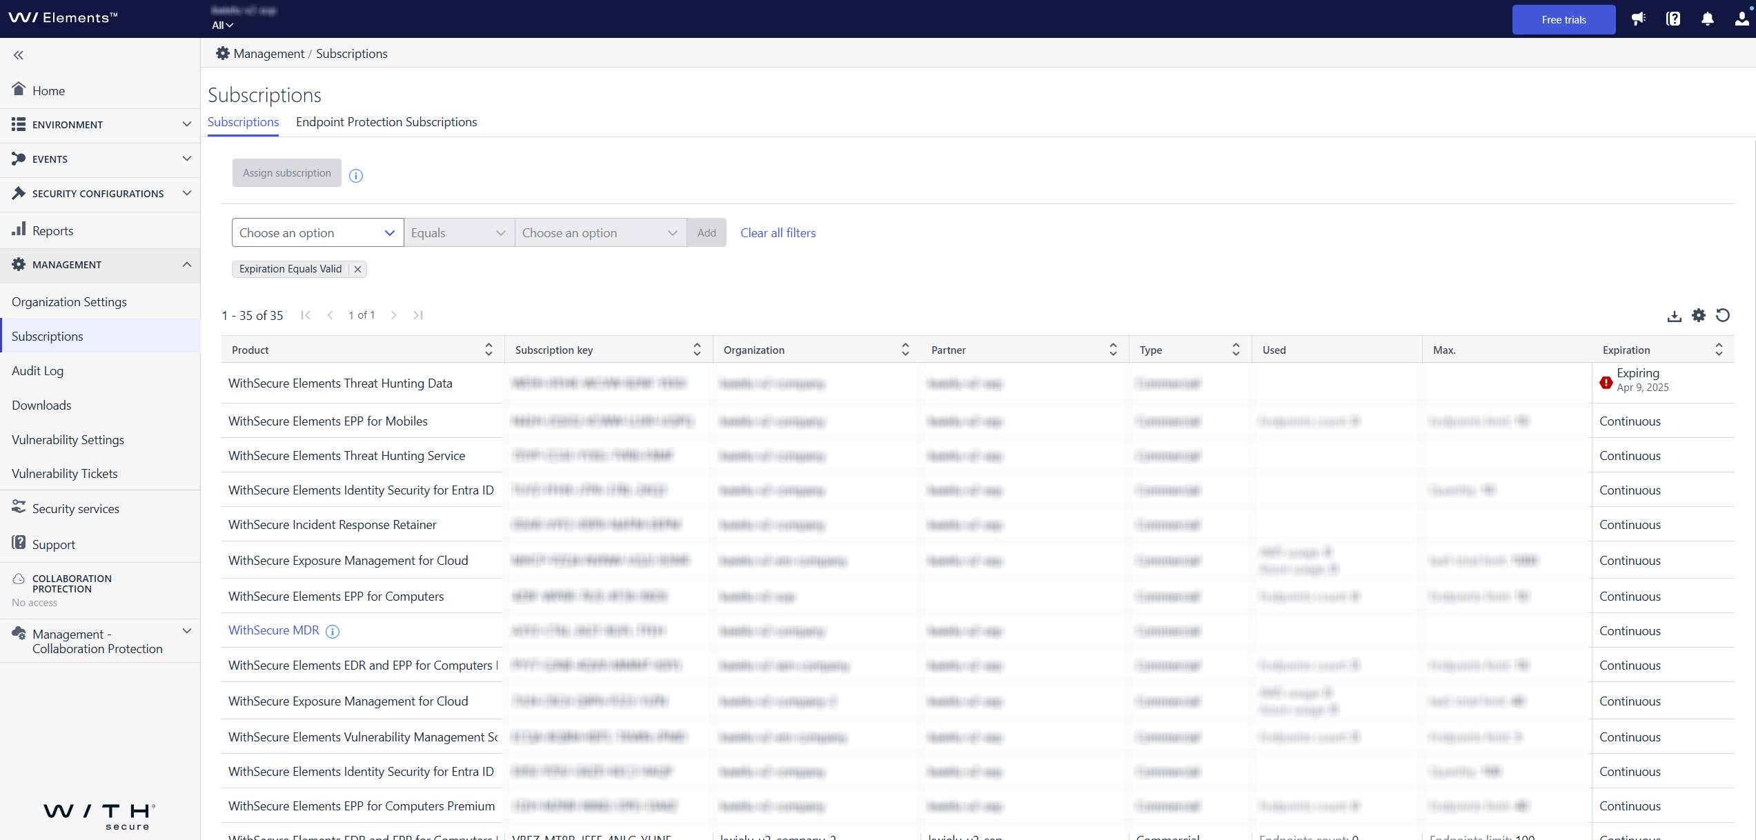Image resolution: width=1756 pixels, height=840 pixels.
Task: Open the notifications bell
Action: 1708,19
